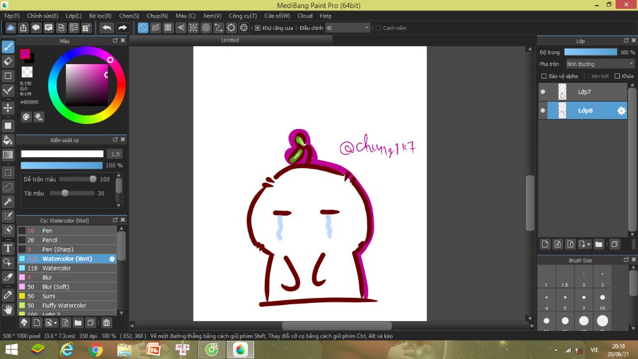The height and width of the screenshot is (359, 638).
Task: Switch to Untitled document tab
Action: [x=231, y=41]
